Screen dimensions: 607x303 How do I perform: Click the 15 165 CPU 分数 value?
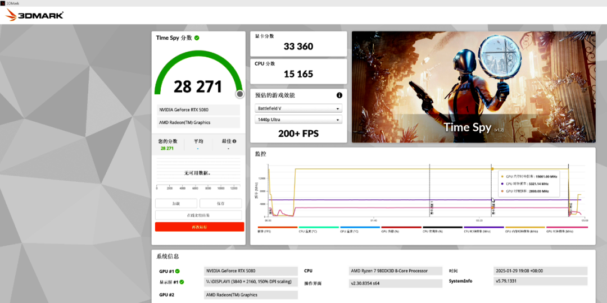point(298,74)
